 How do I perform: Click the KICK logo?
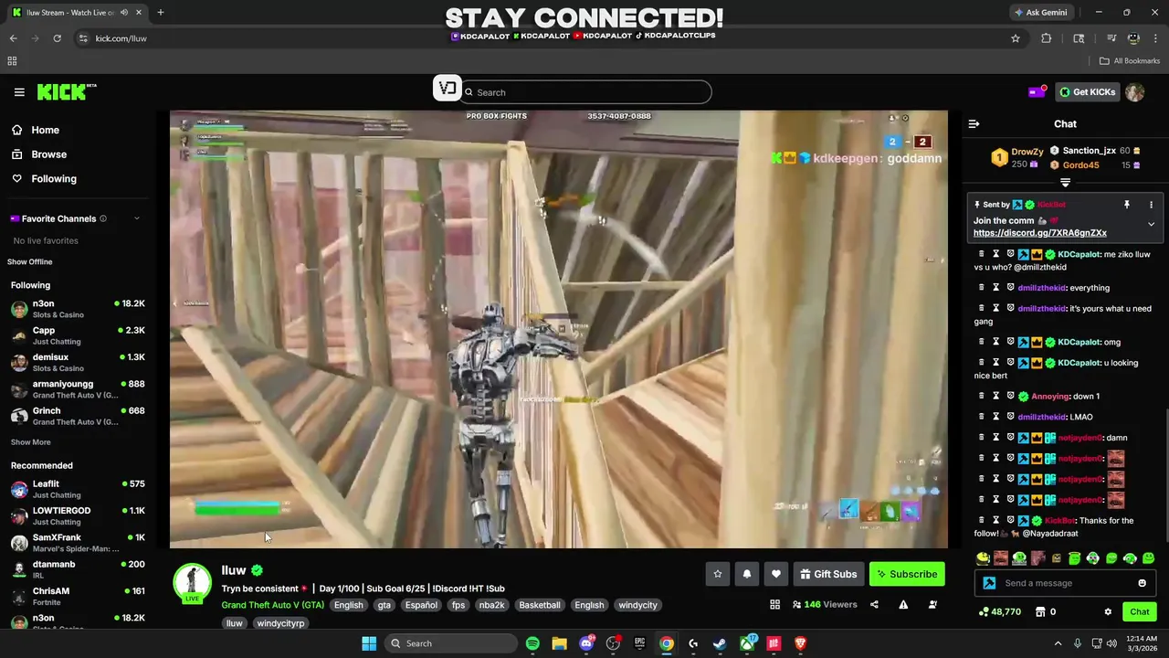pyautogui.click(x=67, y=91)
